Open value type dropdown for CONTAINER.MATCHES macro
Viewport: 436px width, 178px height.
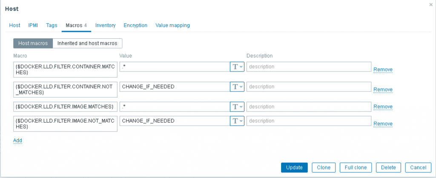tap(237, 67)
